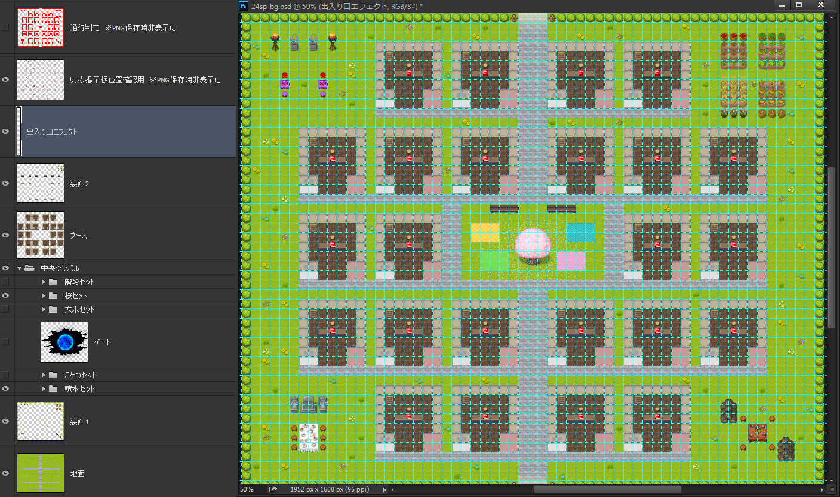Screen dimensions: 840x497
Task: Click the 装飾2 layer thumbnail
Action: click(x=41, y=183)
